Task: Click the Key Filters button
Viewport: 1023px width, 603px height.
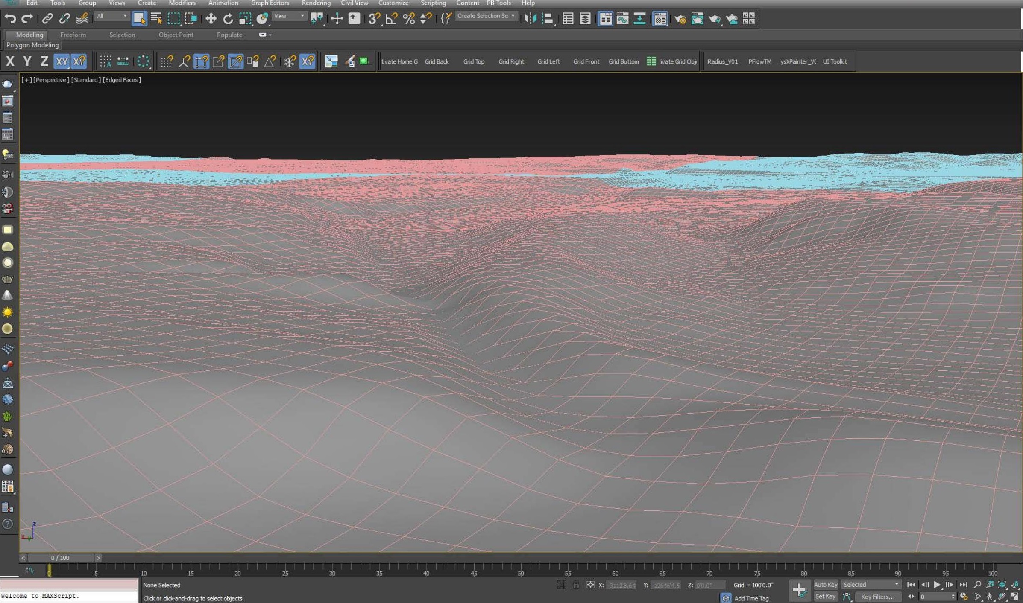Action: click(x=877, y=596)
